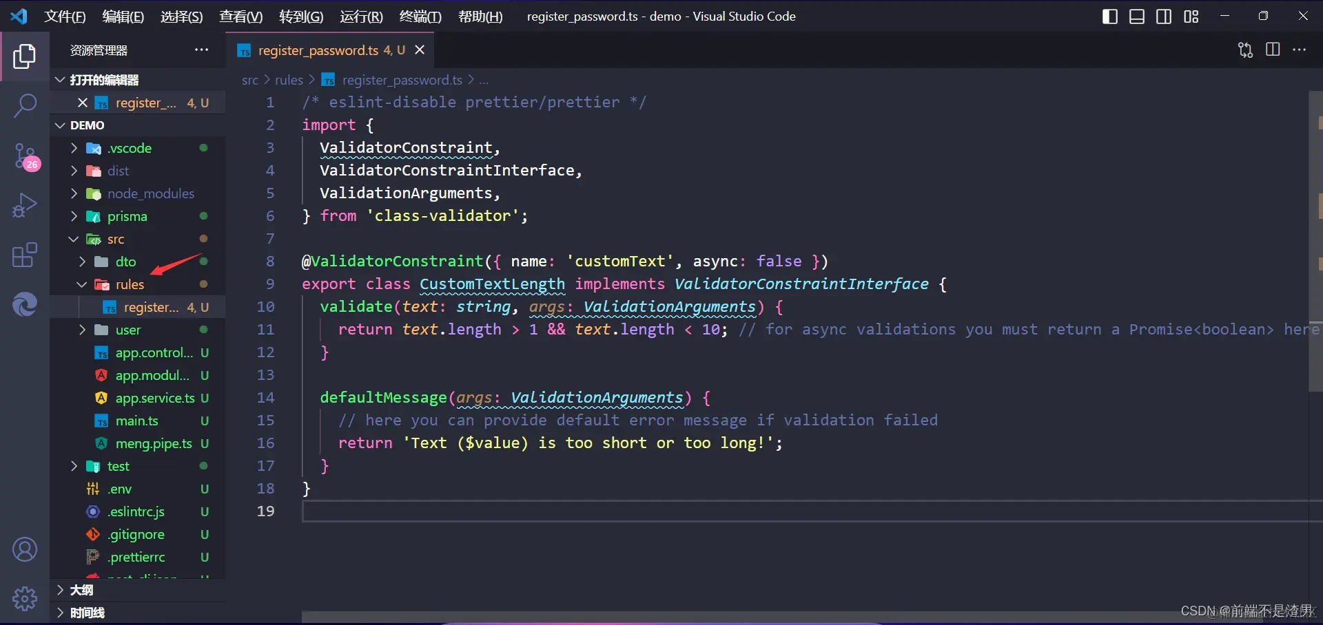1323x625 pixels.
Task: Collapse the DEMO folder section
Action: pos(137,125)
